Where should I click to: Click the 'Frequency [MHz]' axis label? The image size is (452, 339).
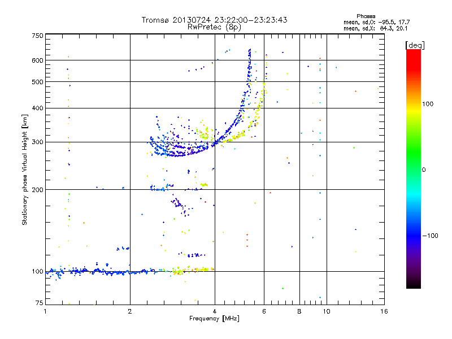click(x=214, y=319)
